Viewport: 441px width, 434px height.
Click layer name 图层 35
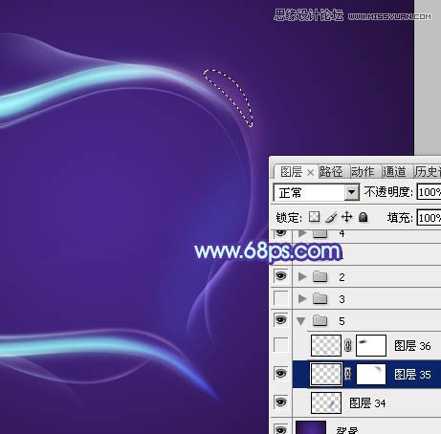[412, 375]
